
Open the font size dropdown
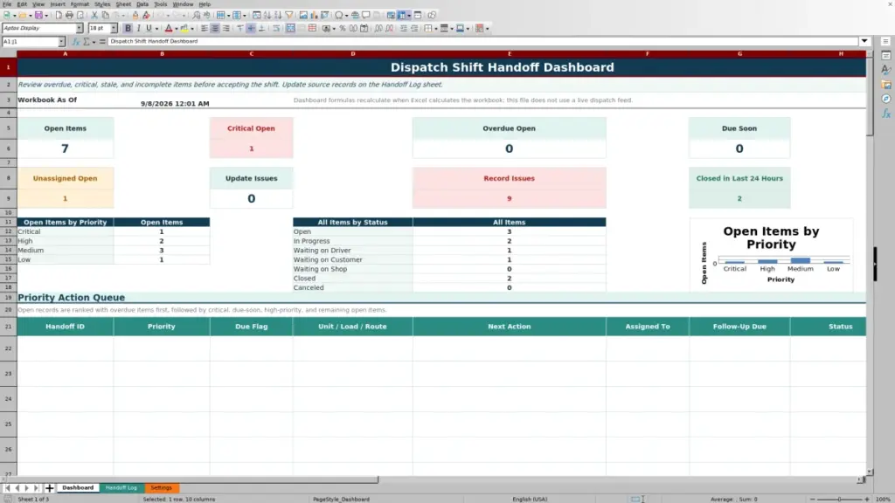pyautogui.click(x=114, y=29)
